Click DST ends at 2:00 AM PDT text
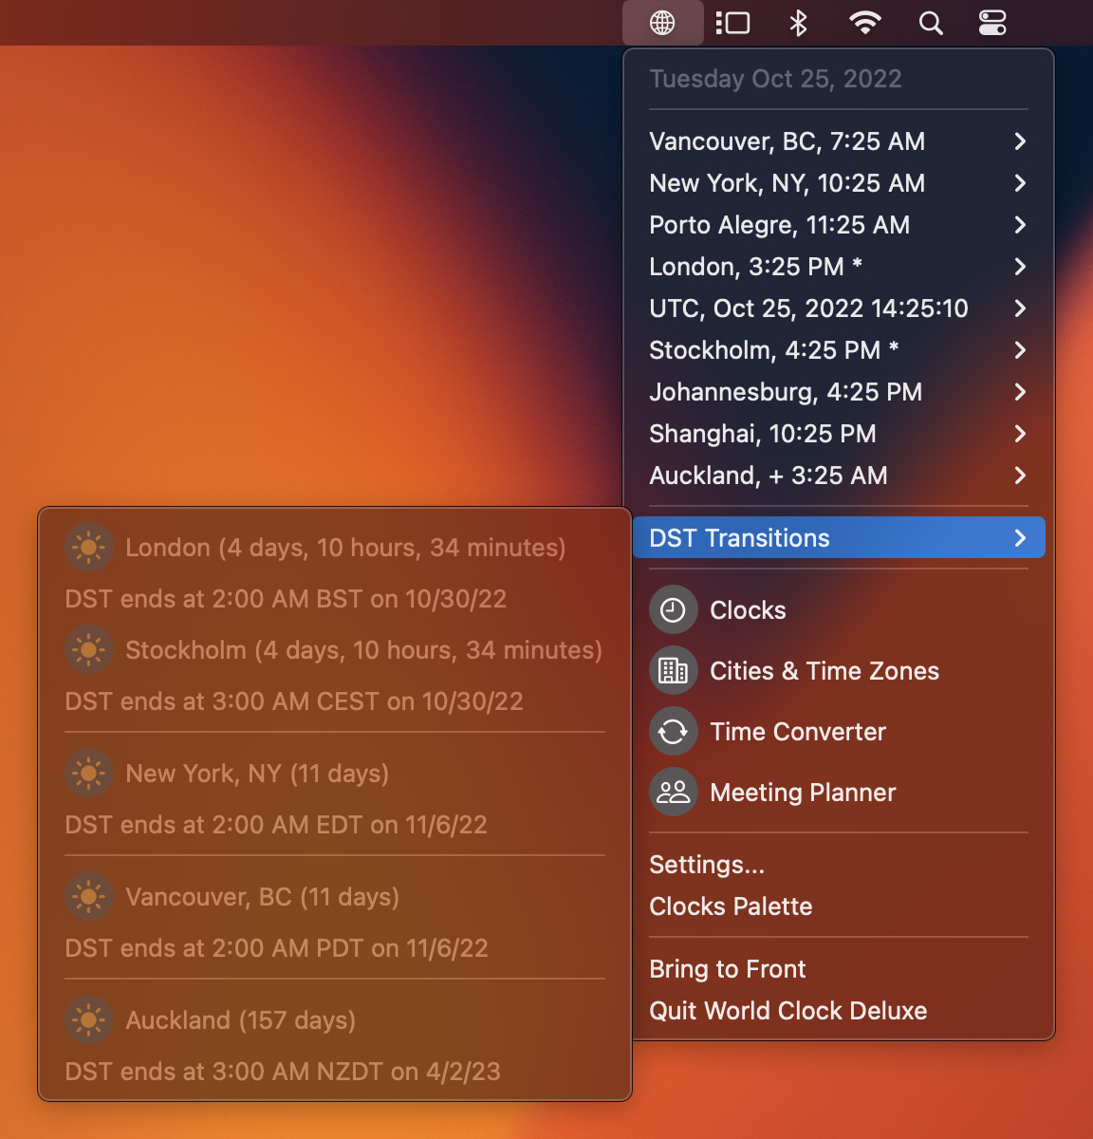1093x1139 pixels. pyautogui.click(x=276, y=948)
